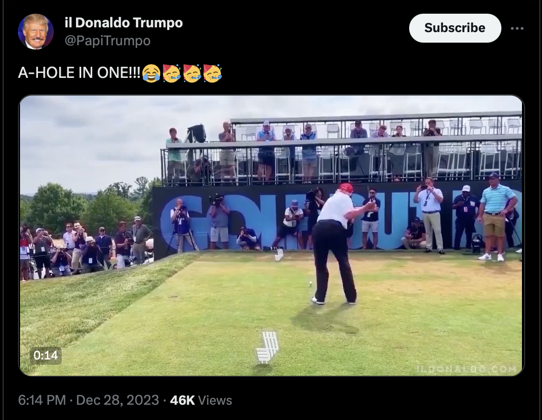
Task: Open the il Donaldo Trumpo profile avatar
Action: (36, 32)
